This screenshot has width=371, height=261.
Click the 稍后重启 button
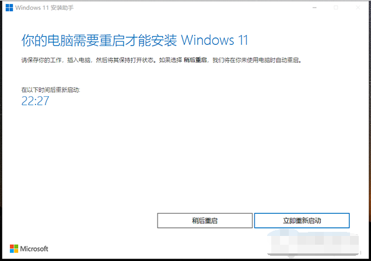[x=205, y=221]
